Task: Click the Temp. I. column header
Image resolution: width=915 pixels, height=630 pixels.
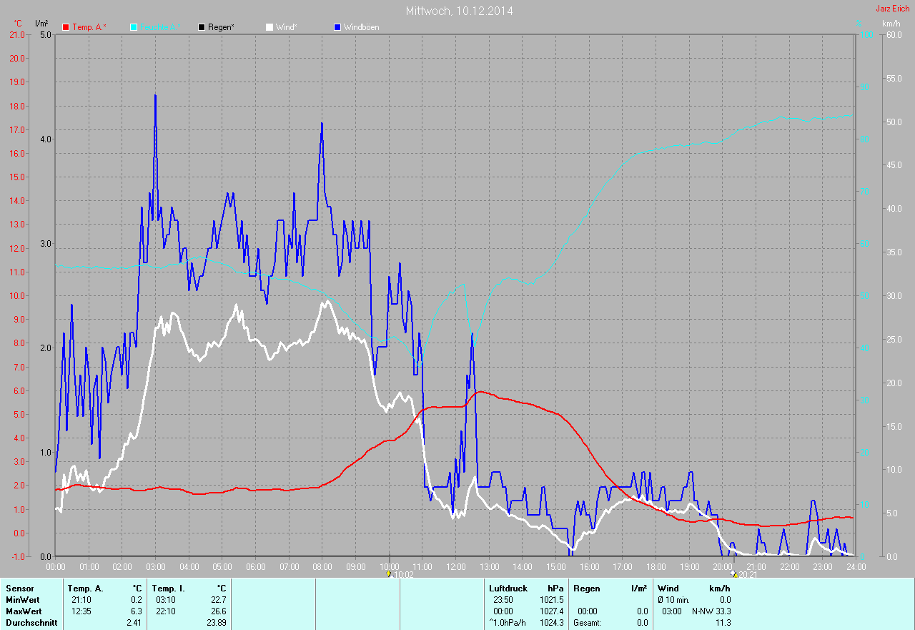Action: click(167, 589)
